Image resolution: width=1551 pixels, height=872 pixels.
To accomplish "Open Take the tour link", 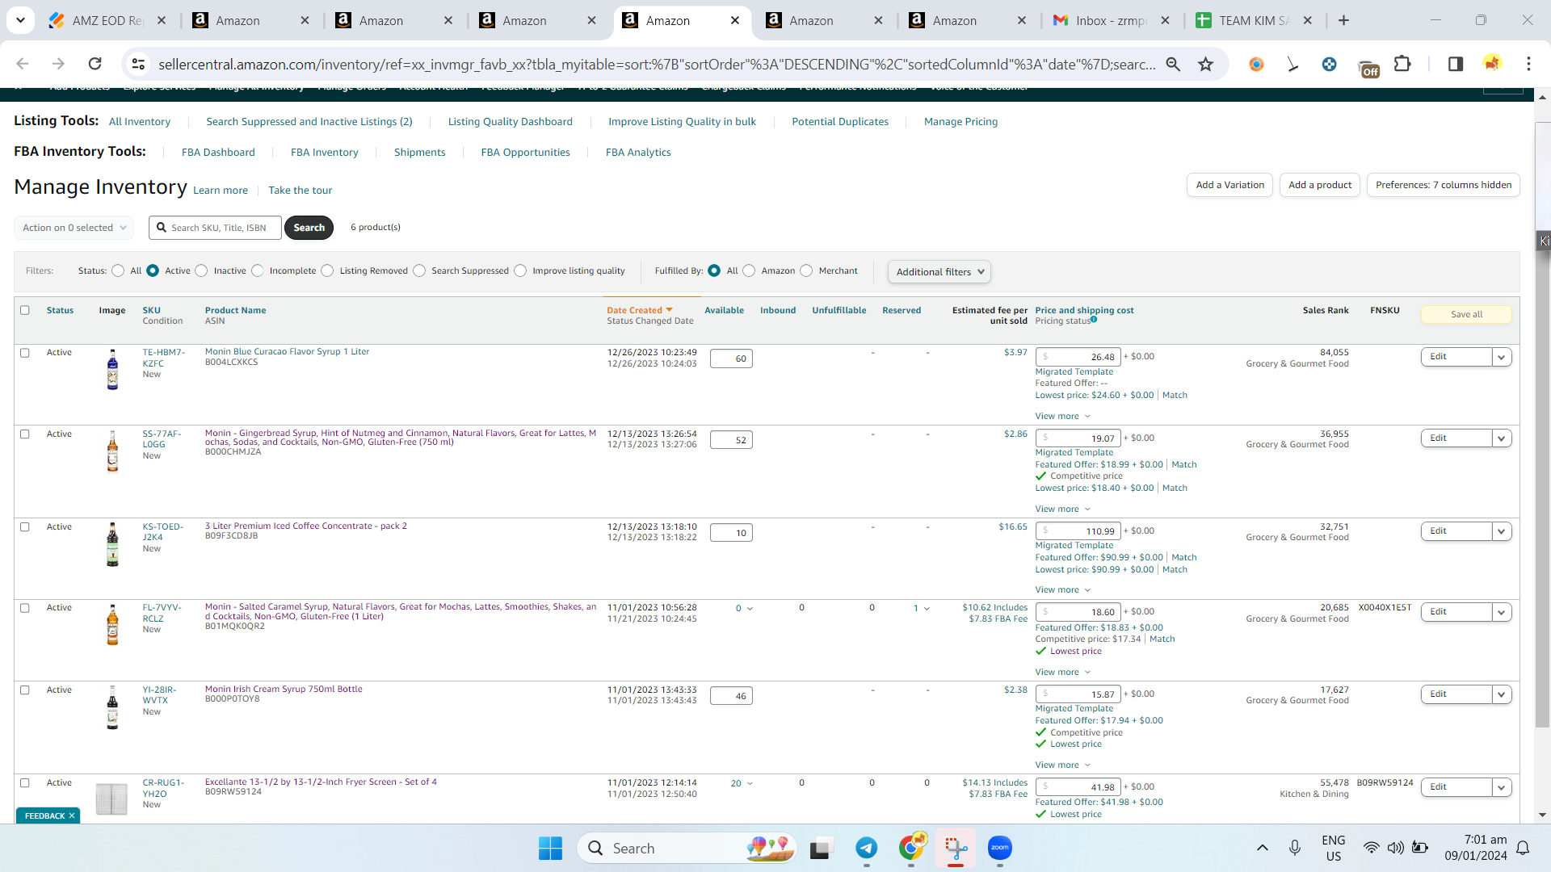I will [x=301, y=191].
